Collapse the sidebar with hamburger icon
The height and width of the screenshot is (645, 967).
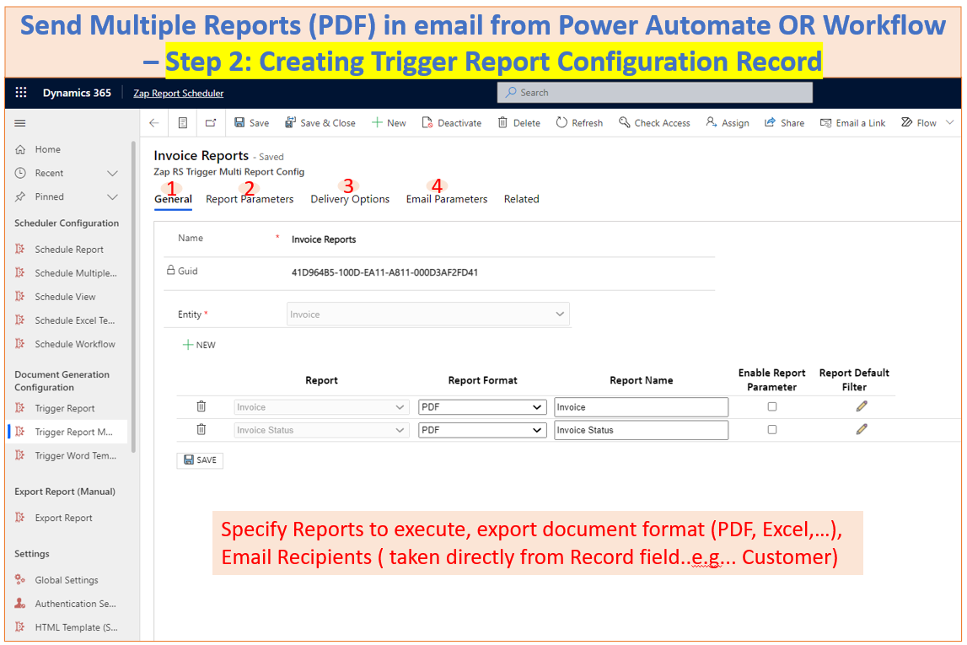(20, 123)
